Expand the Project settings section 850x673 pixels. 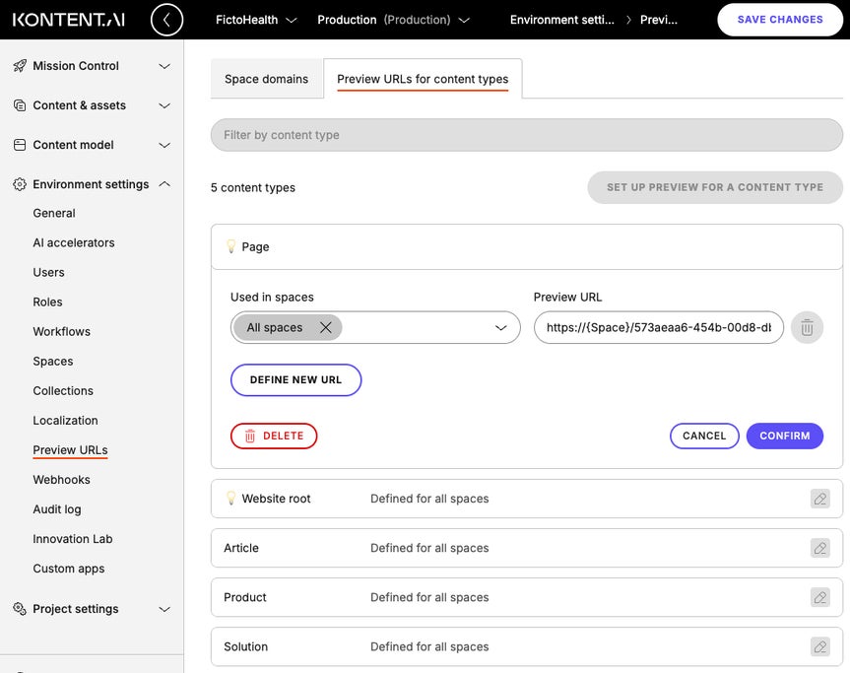pyautogui.click(x=164, y=609)
